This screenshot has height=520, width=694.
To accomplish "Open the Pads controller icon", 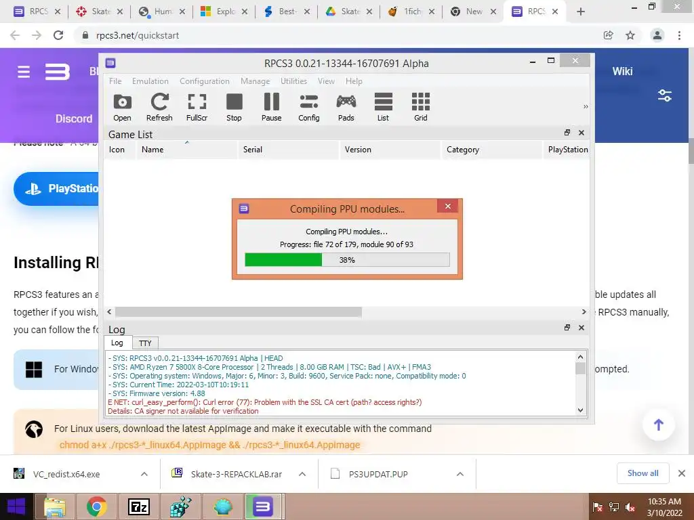I will [x=346, y=108].
